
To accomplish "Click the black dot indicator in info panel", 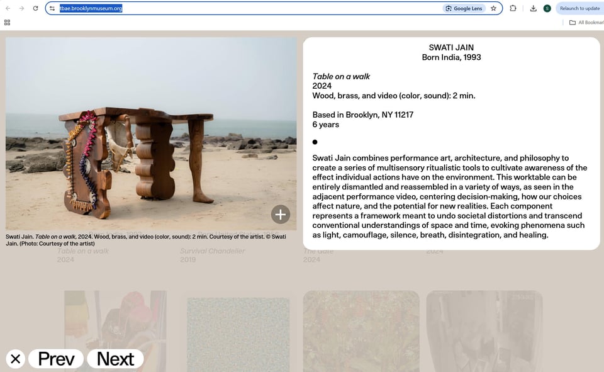I will coord(315,142).
